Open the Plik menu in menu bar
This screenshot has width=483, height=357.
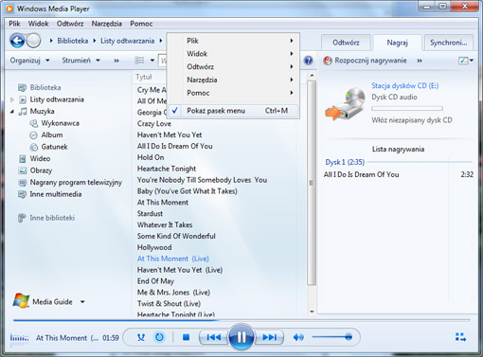[x=14, y=24]
